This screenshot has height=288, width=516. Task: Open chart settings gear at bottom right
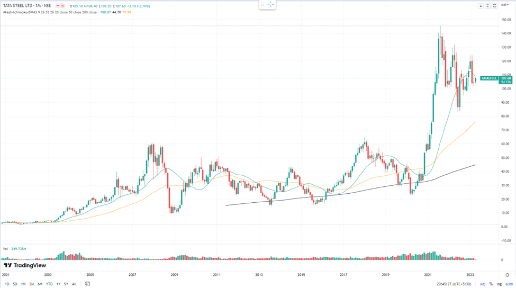[508, 284]
